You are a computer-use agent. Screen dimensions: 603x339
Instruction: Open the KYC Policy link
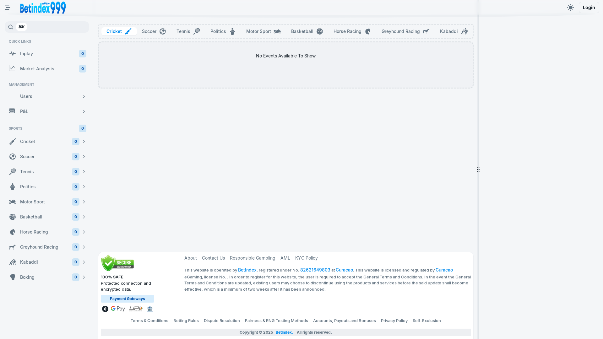tap(307, 258)
